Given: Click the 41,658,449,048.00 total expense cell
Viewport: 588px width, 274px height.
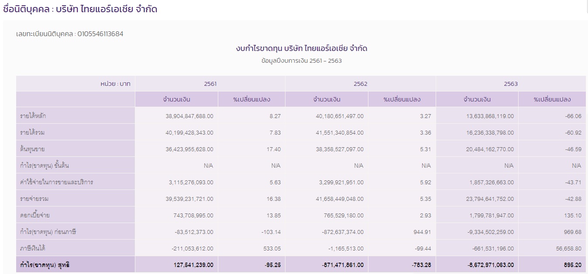Looking at the screenshot, I should pos(339,199).
